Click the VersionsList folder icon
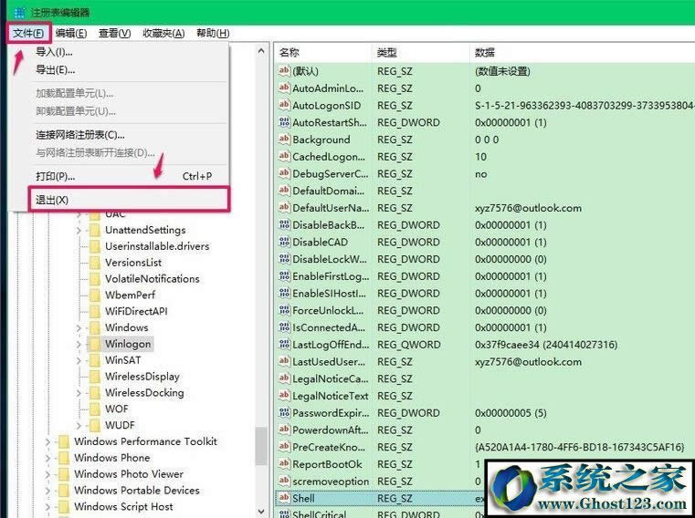The image size is (695, 518). pyautogui.click(x=94, y=263)
